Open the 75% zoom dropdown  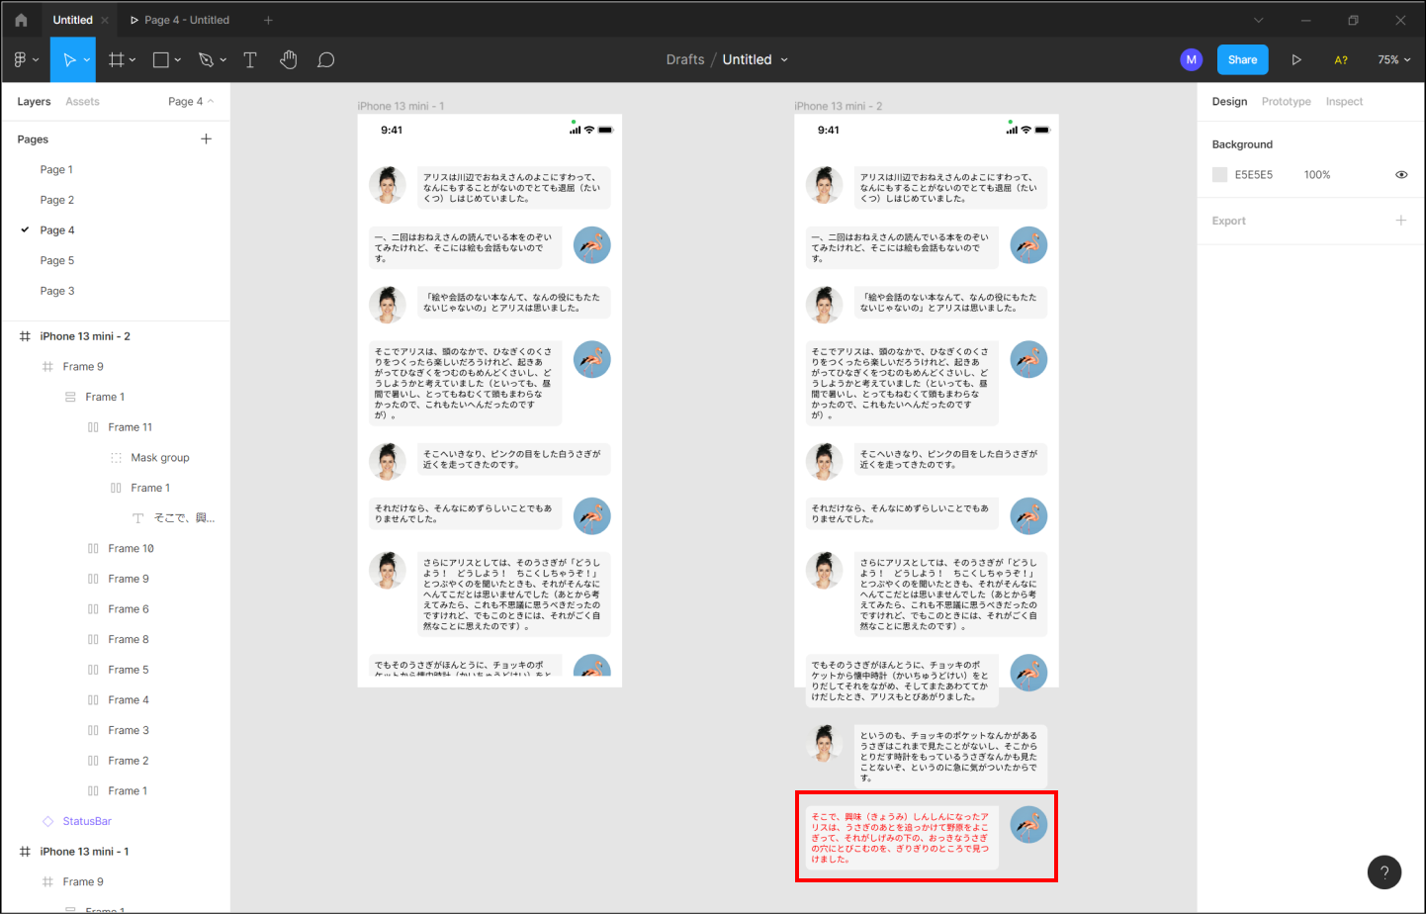(x=1393, y=60)
